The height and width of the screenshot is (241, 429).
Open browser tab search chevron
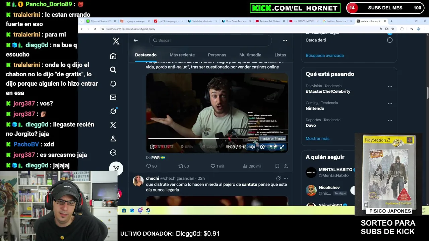tap(81, 21)
